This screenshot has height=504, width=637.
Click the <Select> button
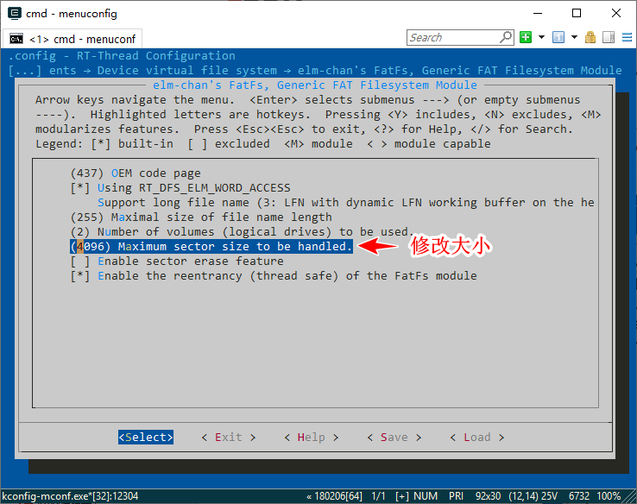click(146, 437)
